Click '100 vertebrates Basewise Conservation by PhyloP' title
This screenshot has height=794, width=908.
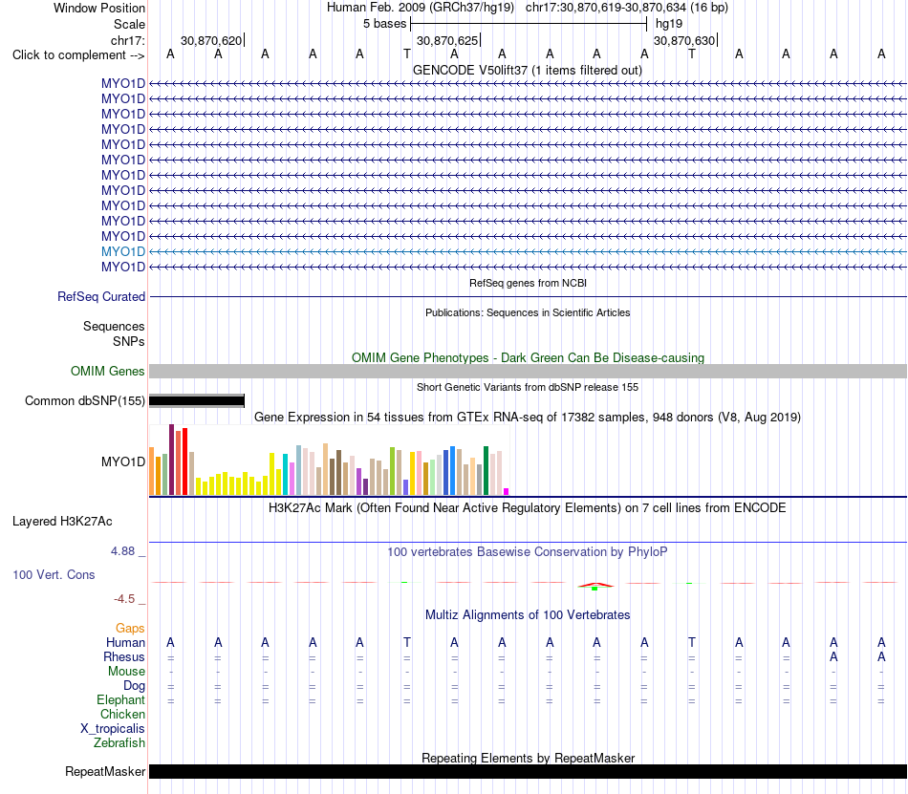point(528,551)
